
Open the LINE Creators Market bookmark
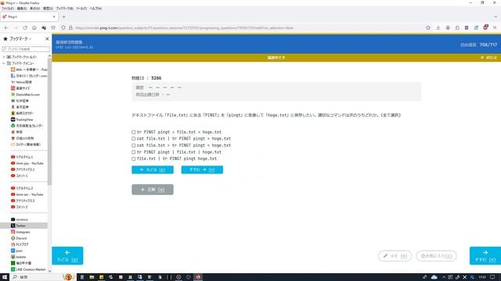point(28,269)
